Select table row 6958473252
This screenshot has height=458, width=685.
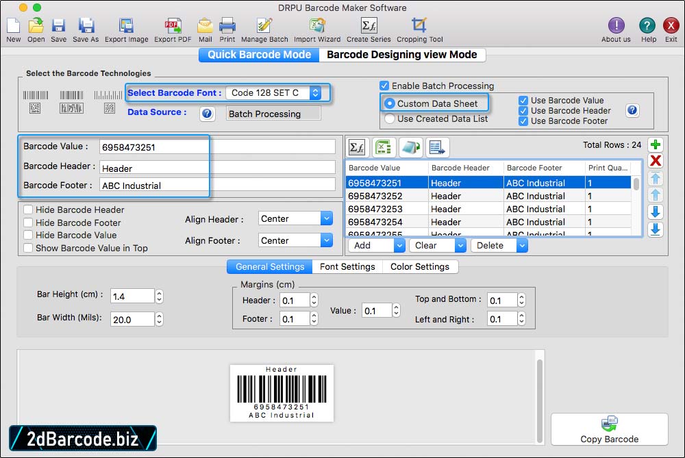pos(488,196)
